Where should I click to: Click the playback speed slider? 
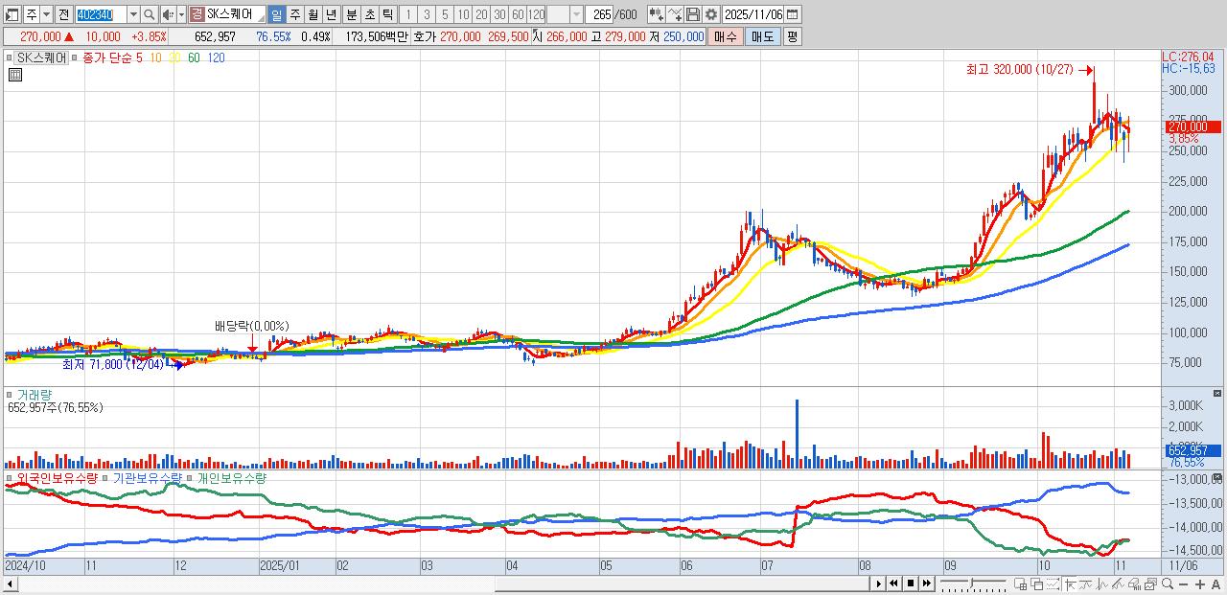pyautogui.click(x=973, y=584)
